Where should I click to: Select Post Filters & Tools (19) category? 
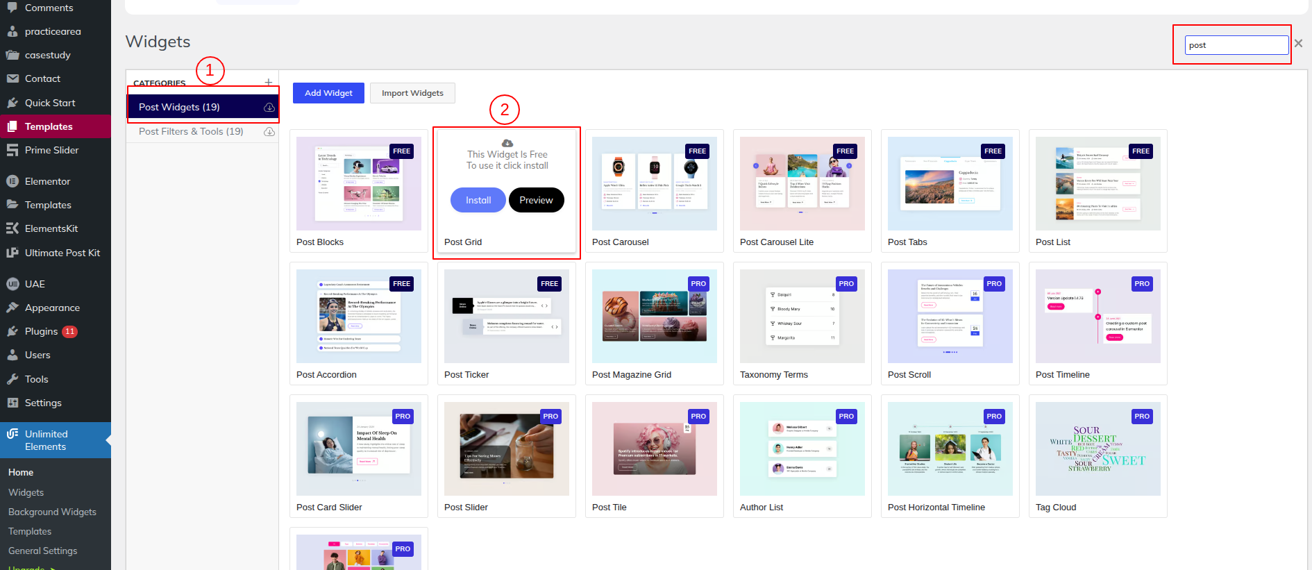click(x=202, y=131)
